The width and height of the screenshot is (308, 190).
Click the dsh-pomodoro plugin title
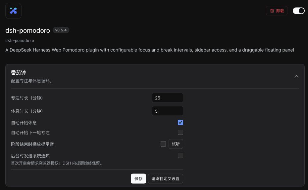28,31
